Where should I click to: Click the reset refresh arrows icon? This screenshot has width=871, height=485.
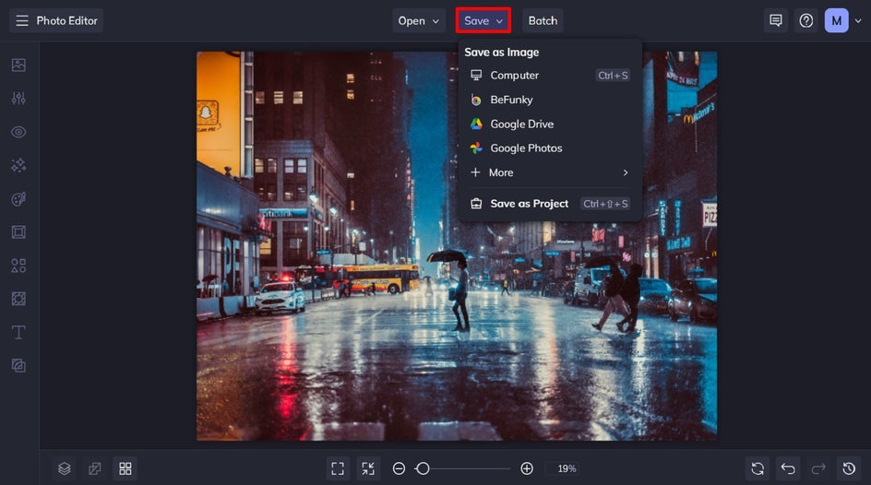(758, 468)
